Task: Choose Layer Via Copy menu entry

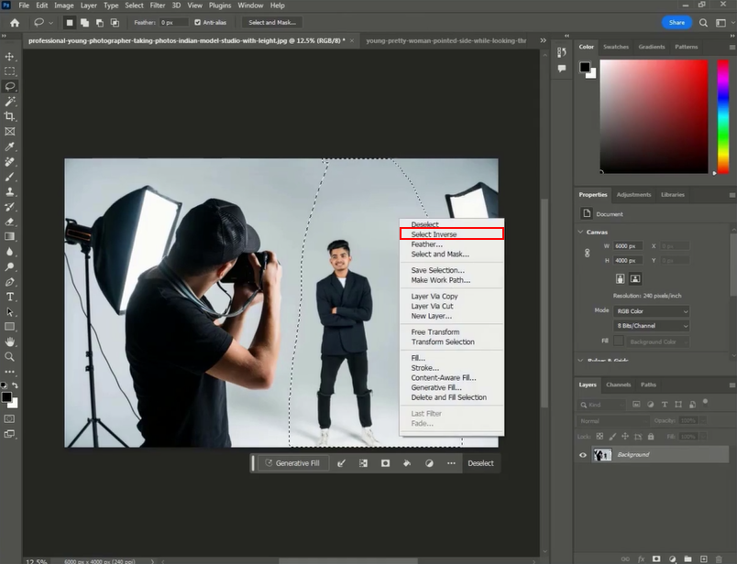Action: point(451,297)
